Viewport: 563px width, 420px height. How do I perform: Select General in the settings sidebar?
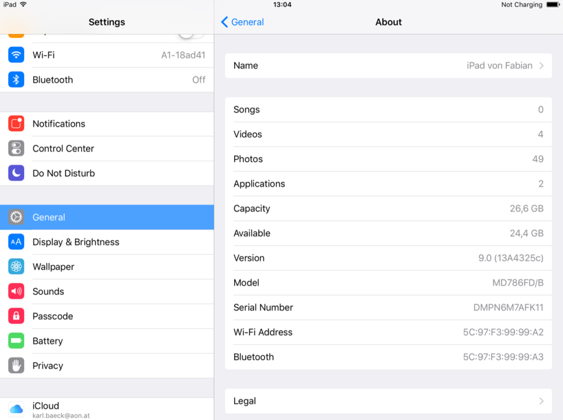coord(107,217)
